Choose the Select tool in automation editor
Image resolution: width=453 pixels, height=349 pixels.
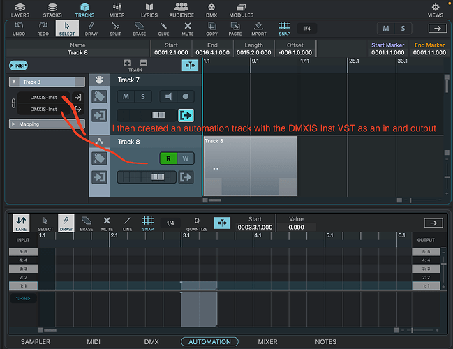[x=45, y=223]
